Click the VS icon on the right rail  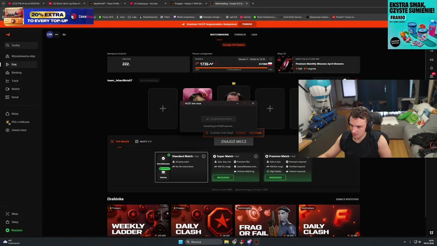[x=432, y=60]
